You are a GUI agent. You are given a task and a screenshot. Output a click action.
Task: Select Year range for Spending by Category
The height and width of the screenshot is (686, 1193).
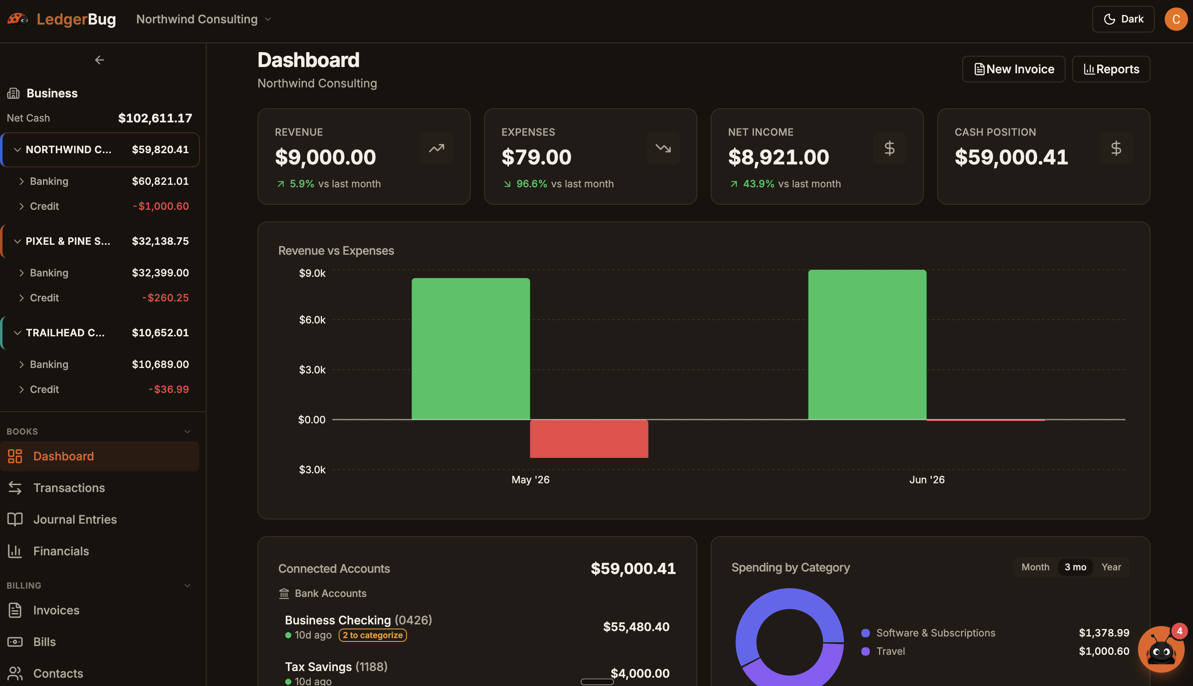[1111, 567]
